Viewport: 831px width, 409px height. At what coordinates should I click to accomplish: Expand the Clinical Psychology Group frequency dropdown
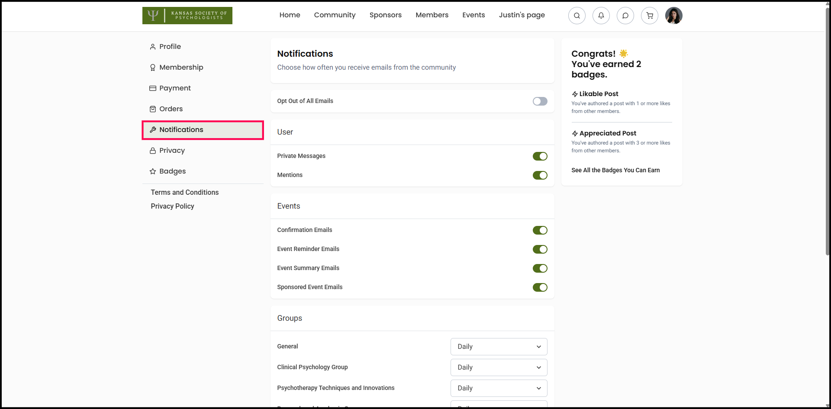499,367
